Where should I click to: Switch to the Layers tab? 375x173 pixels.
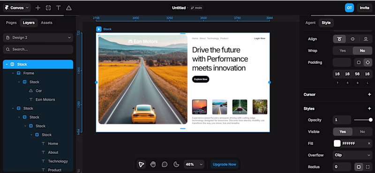(x=29, y=23)
